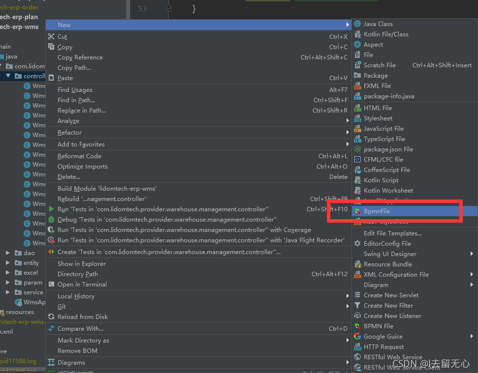Click the Create New Servlet icon
The height and width of the screenshot is (373, 478).
tap(357, 295)
